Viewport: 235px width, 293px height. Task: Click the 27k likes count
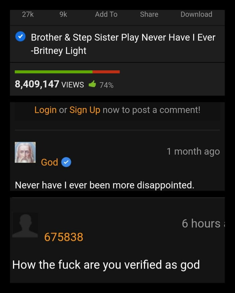pos(28,14)
